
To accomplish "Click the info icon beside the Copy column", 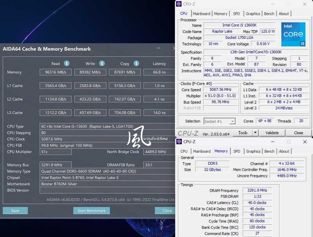I will [x=136, y=63].
